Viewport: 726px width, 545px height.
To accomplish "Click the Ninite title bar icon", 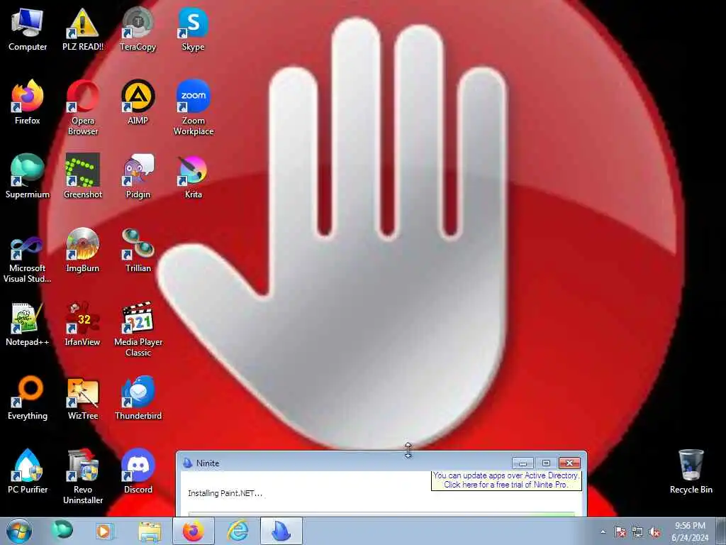I will pyautogui.click(x=187, y=463).
